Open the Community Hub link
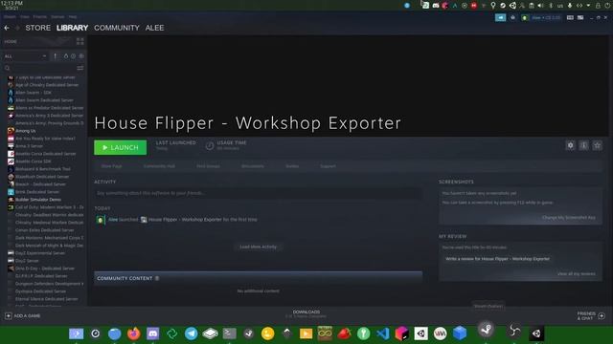Screen dimensions: 613x344 [x=159, y=166]
